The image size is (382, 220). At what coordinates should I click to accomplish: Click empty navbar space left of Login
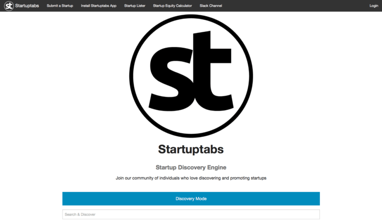[x=296, y=6]
